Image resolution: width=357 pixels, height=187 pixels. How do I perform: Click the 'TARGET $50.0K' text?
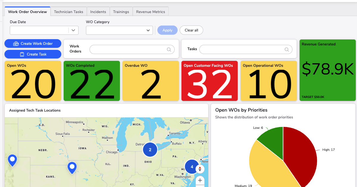313,97
